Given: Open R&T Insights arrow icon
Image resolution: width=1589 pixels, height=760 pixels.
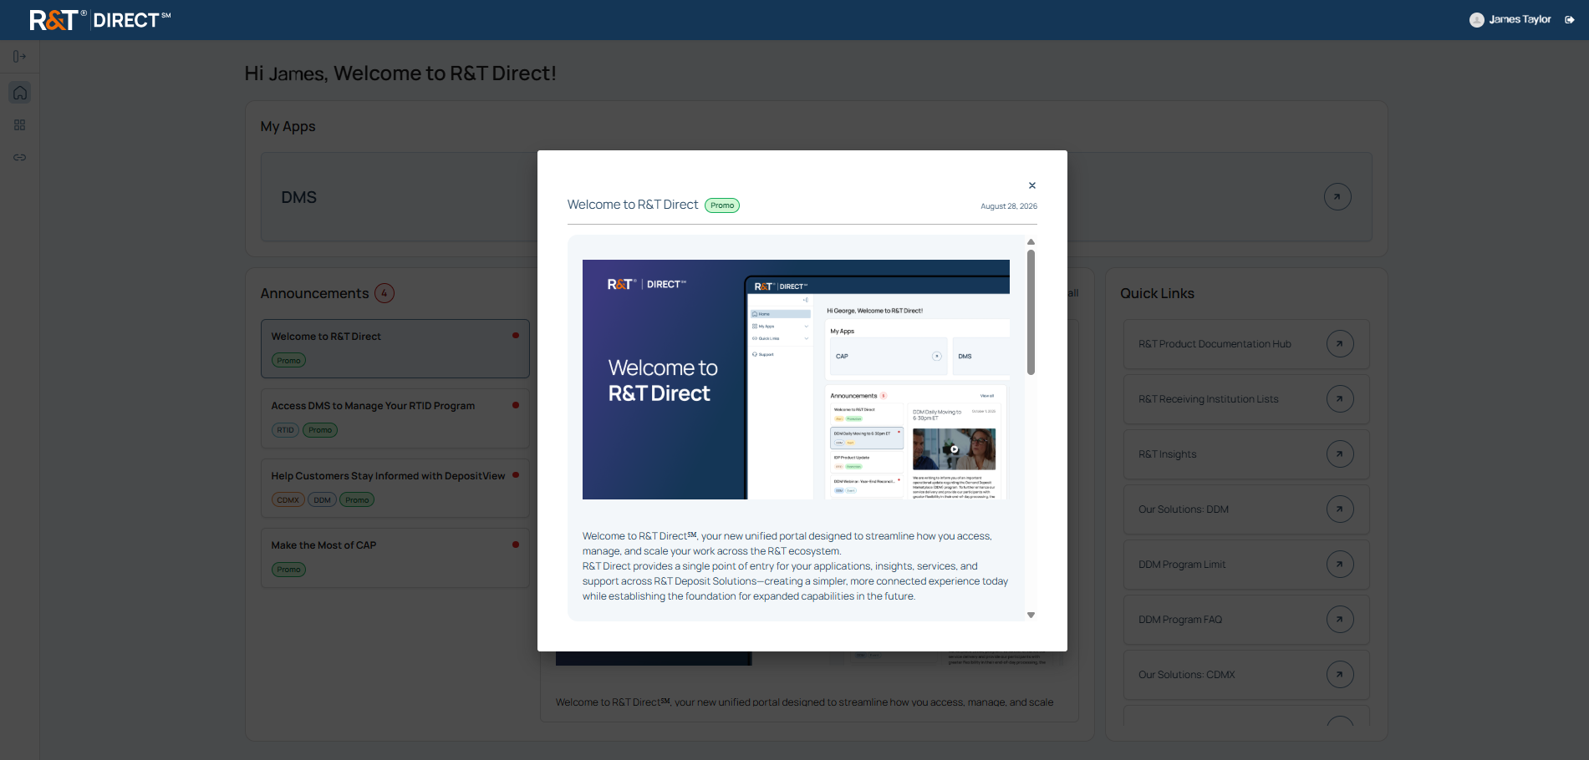Looking at the screenshot, I should 1340,454.
